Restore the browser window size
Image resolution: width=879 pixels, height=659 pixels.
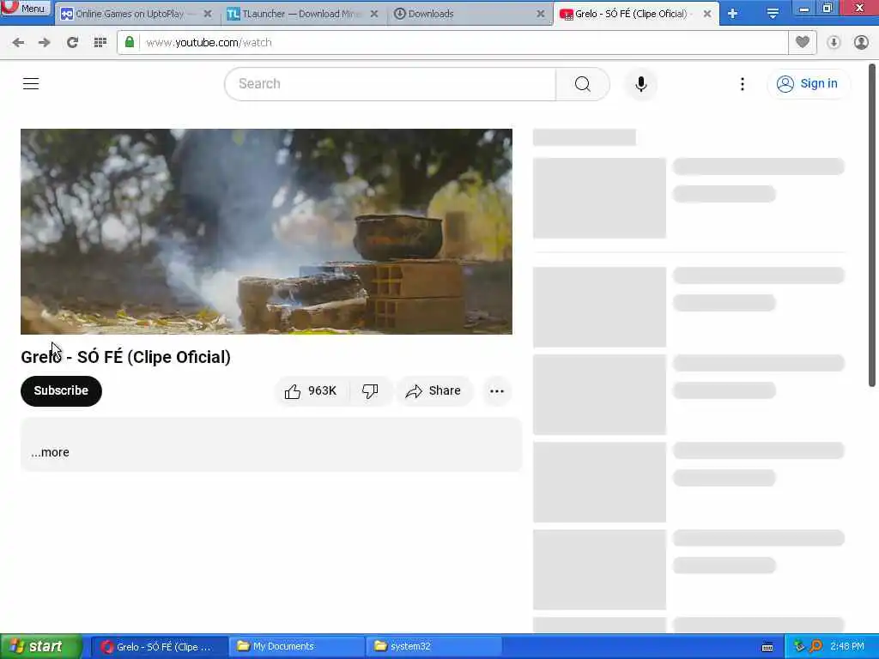tap(827, 9)
